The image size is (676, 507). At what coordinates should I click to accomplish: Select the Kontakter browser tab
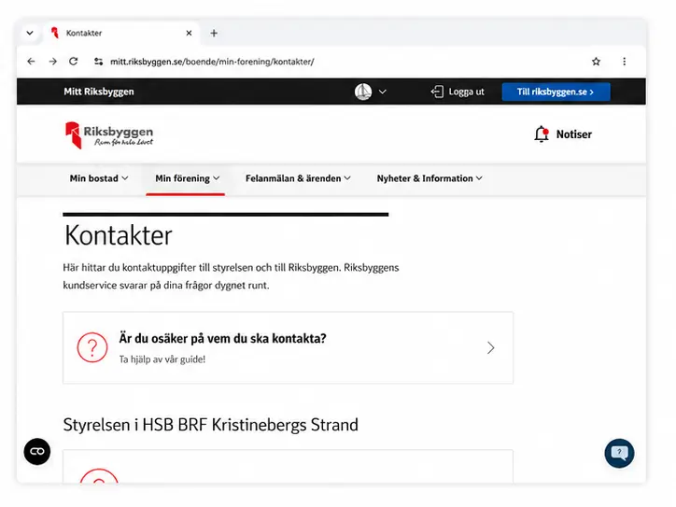pos(120,34)
